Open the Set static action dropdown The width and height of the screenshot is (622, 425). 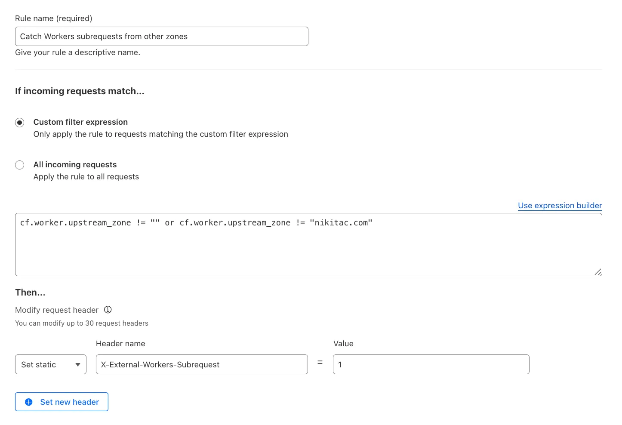pos(50,364)
